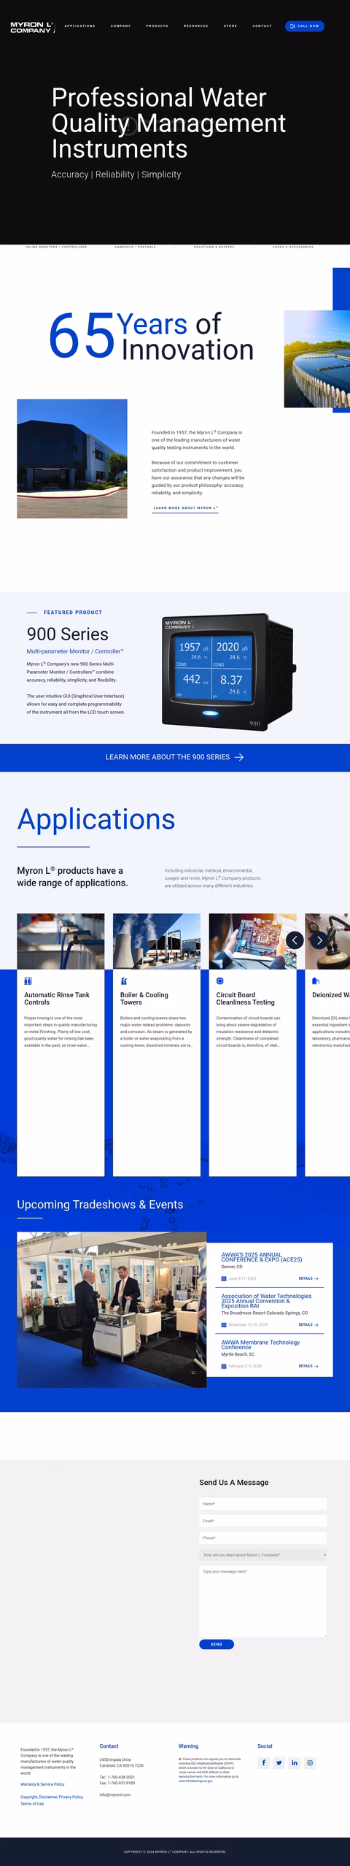Open the Products nav menu
Image resolution: width=350 pixels, height=1866 pixels.
(157, 26)
